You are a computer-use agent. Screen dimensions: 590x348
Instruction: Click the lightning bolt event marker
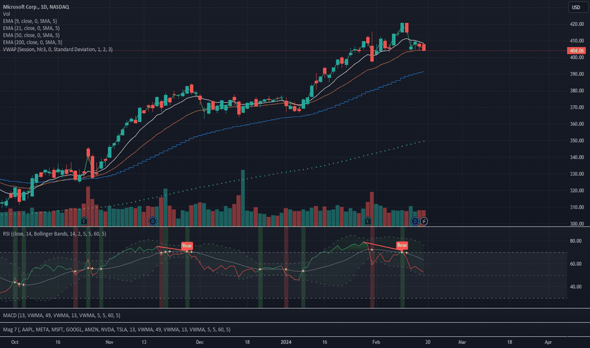tap(424, 221)
